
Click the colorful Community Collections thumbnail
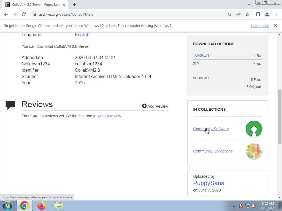tap(254, 151)
